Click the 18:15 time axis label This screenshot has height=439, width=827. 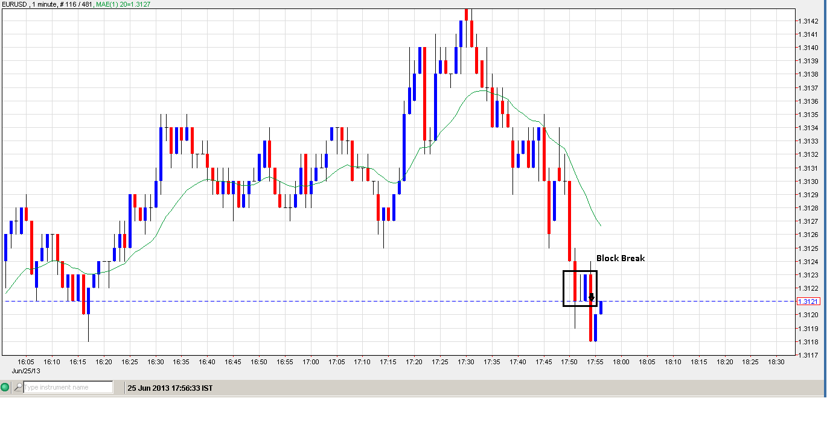[x=699, y=362]
